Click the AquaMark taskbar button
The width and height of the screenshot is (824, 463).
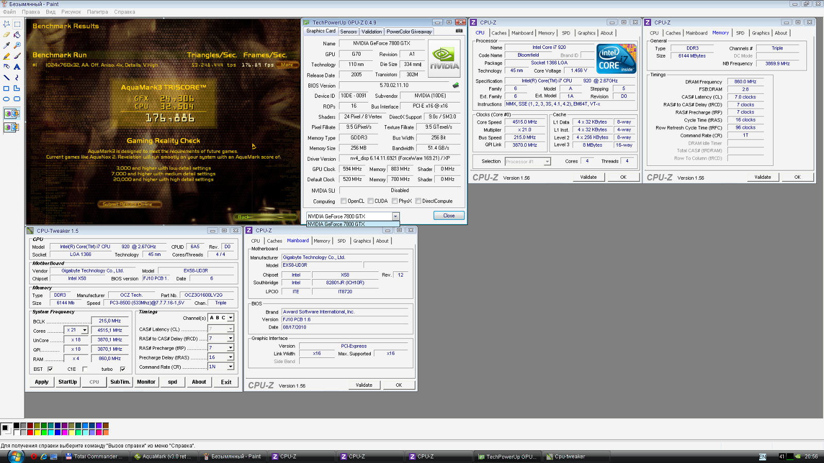[x=163, y=456]
